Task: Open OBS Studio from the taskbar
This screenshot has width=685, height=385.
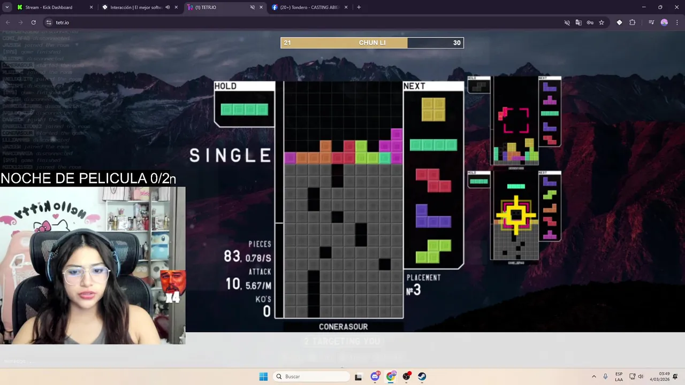Action: click(407, 376)
